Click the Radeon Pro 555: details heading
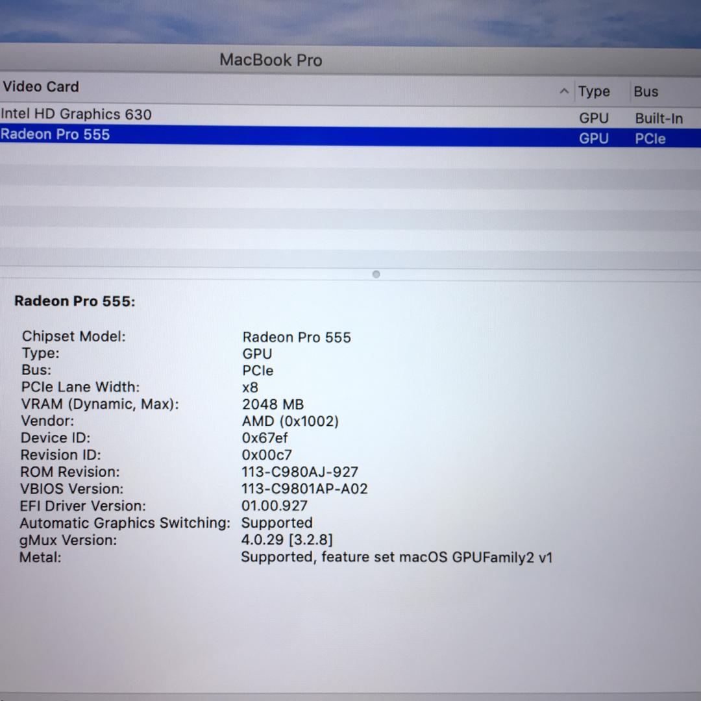 [x=75, y=301]
